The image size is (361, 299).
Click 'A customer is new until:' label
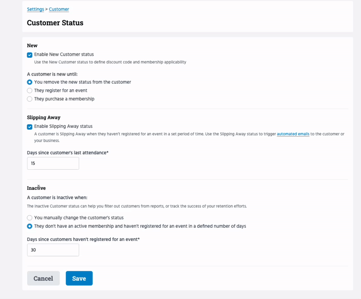pyautogui.click(x=52, y=74)
